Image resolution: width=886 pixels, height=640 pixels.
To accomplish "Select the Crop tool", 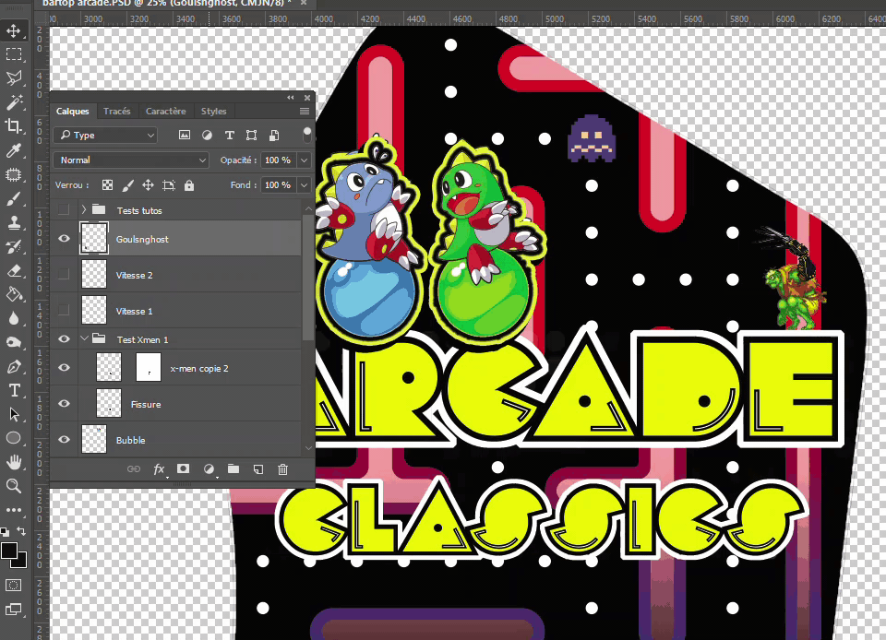I will coord(14,125).
